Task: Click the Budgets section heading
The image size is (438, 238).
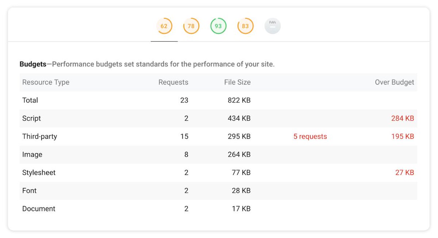Action: coord(32,64)
